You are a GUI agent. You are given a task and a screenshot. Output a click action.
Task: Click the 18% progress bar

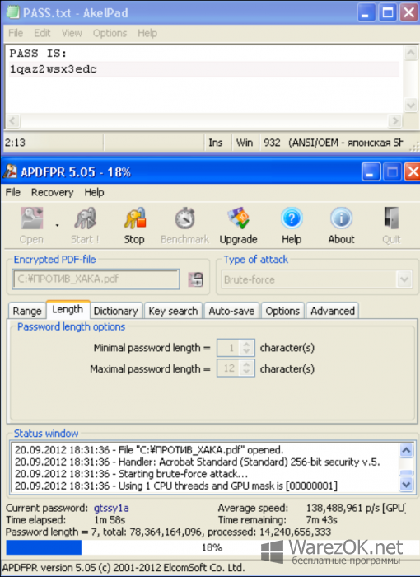pos(211,547)
